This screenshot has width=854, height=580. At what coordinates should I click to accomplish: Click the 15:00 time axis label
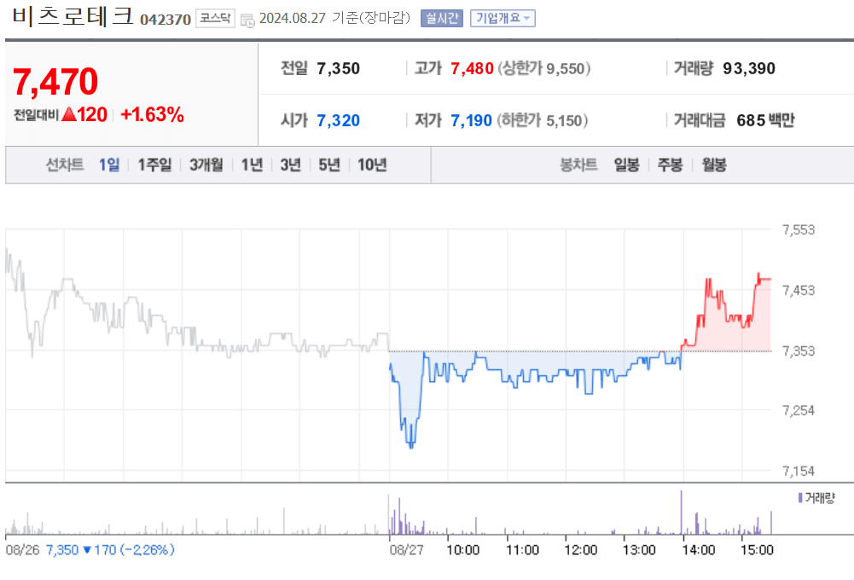tap(757, 550)
